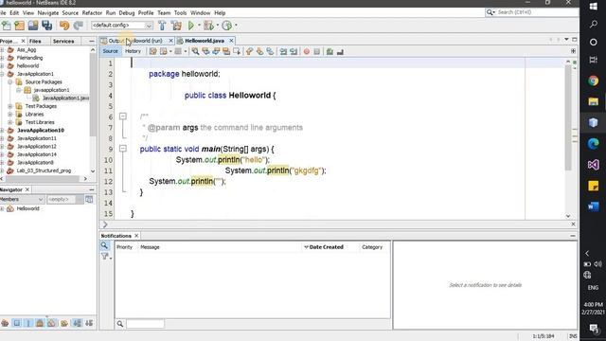The image size is (606, 341).
Task: Click the Comment editor toolbar icon
Action: pos(330,51)
